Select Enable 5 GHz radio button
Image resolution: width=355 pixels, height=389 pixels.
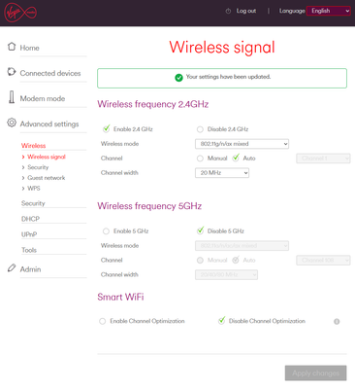click(106, 231)
